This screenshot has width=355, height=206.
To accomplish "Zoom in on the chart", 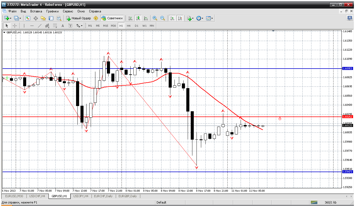I will [x=155, y=18].
